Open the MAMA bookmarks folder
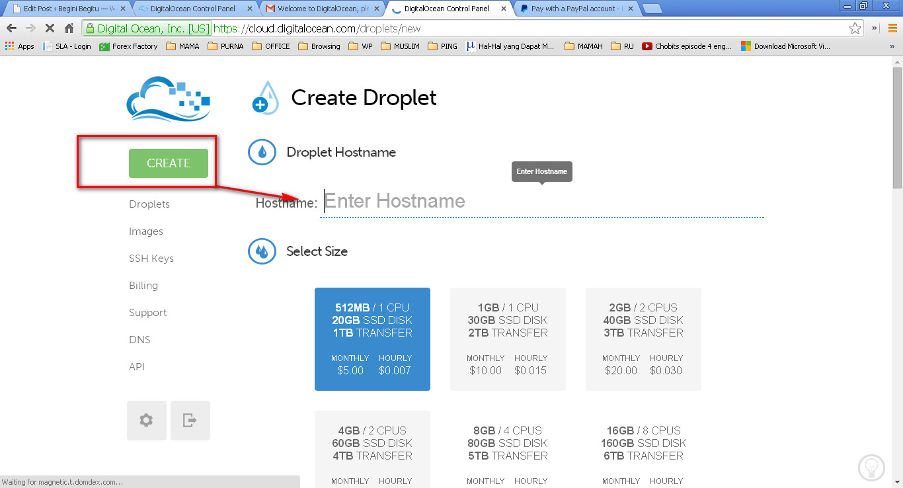The height and width of the screenshot is (488, 903). coord(182,46)
